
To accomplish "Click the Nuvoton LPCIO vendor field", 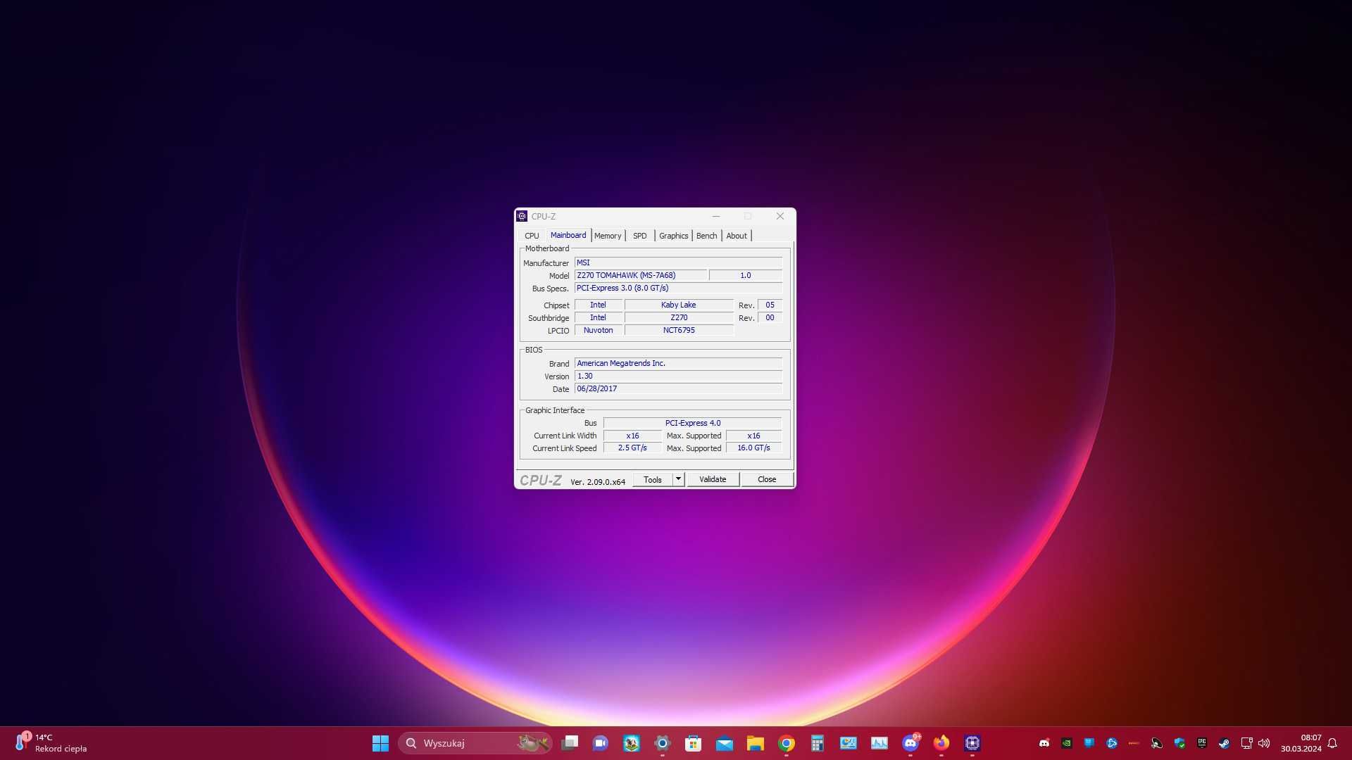I will pyautogui.click(x=598, y=330).
